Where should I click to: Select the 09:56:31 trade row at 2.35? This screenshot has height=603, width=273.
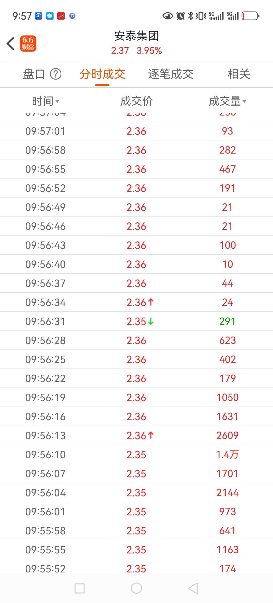click(x=136, y=321)
